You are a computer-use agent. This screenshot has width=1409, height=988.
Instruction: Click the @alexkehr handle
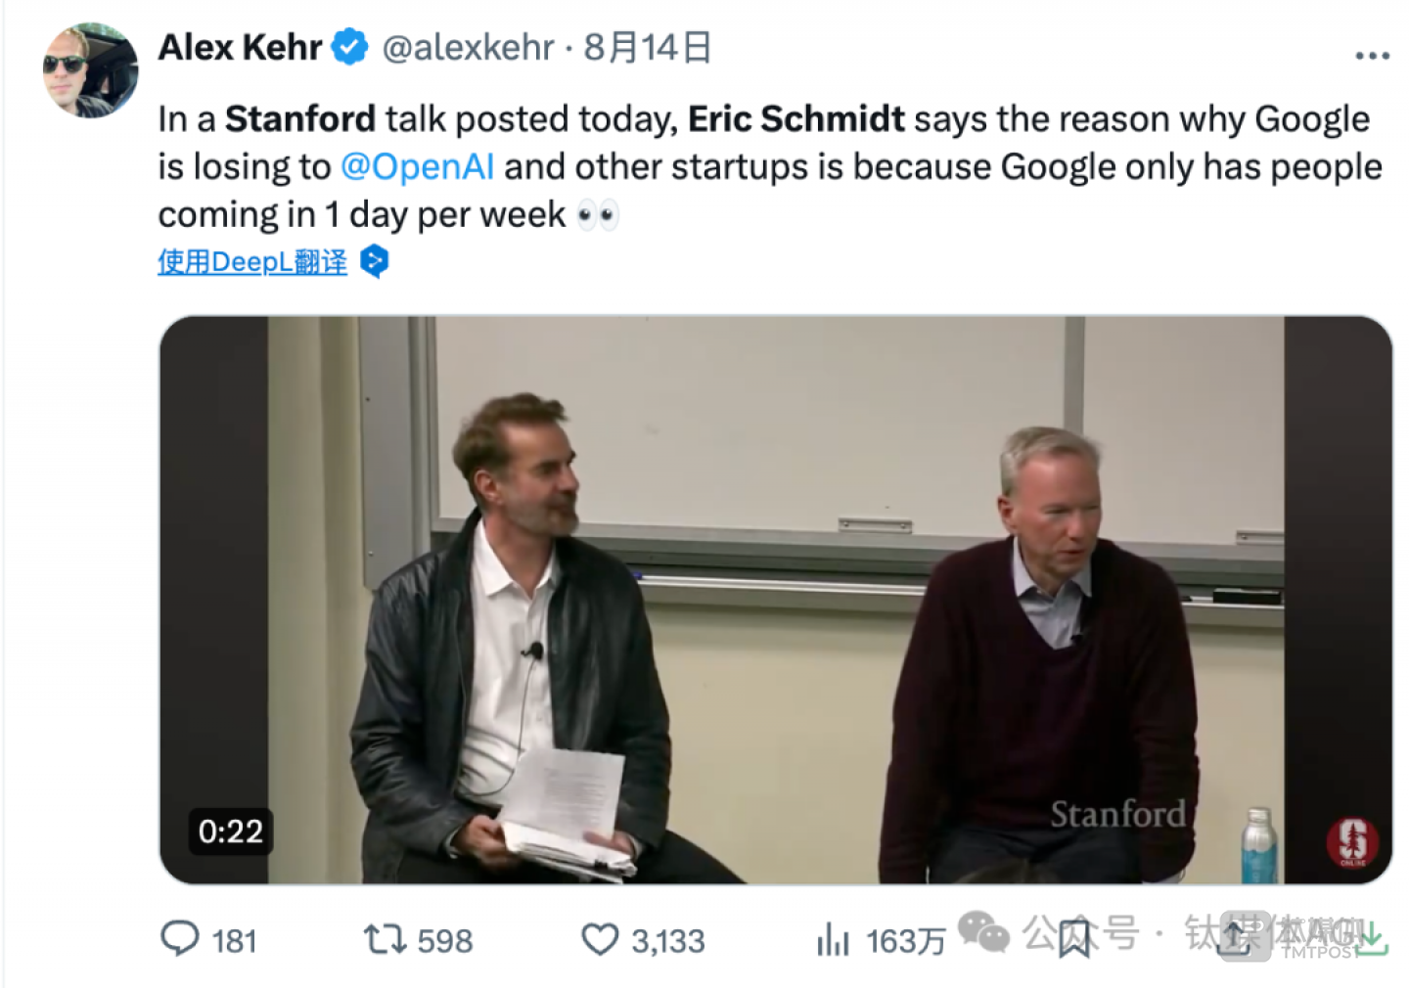(x=467, y=47)
